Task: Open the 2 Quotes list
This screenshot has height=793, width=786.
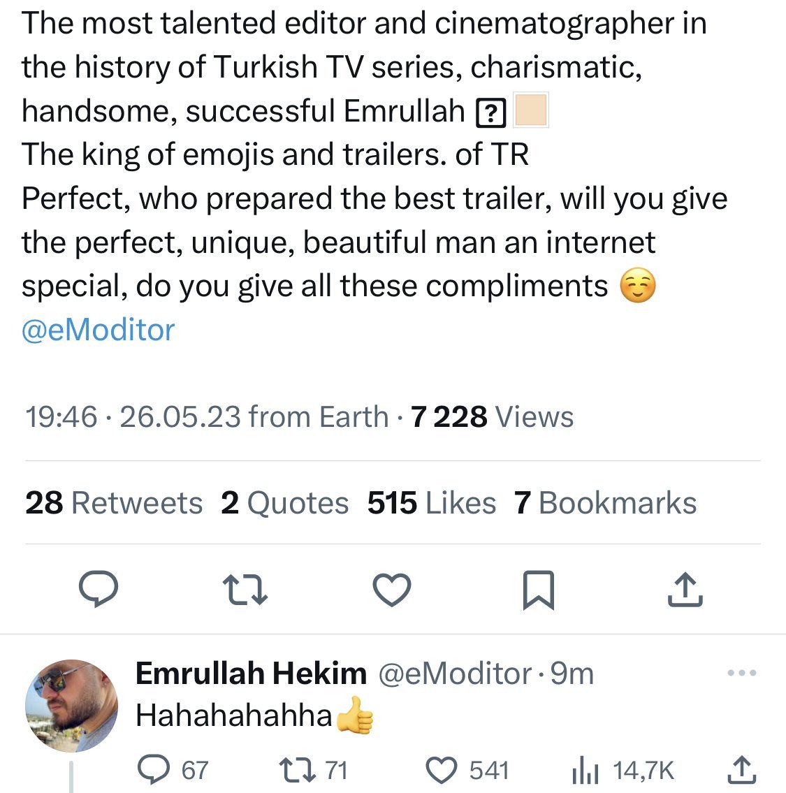Action: tap(284, 503)
